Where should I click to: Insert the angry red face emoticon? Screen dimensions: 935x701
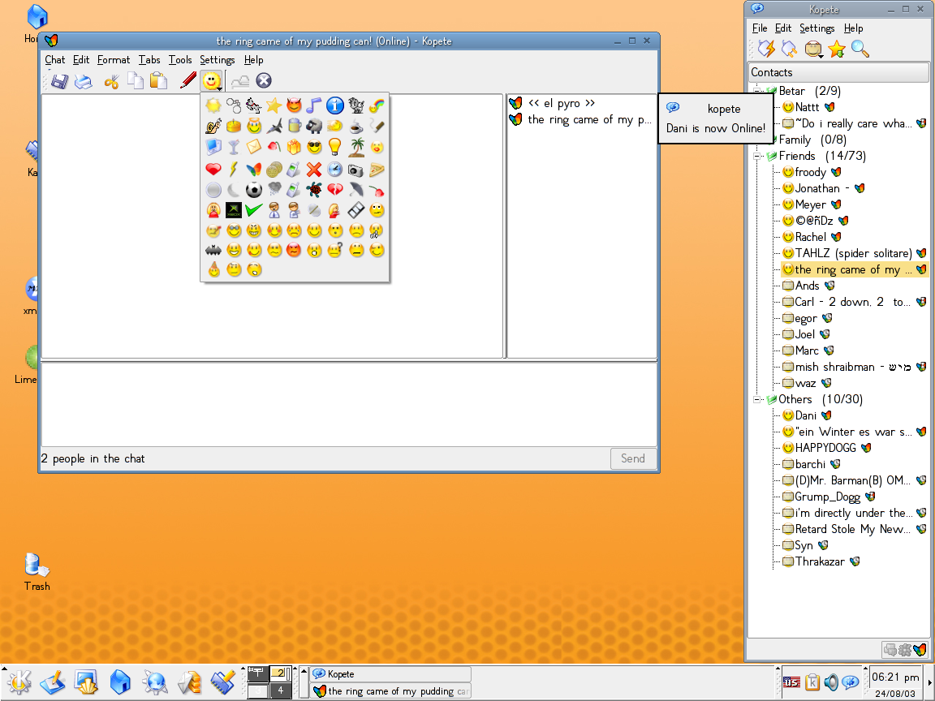click(x=294, y=251)
